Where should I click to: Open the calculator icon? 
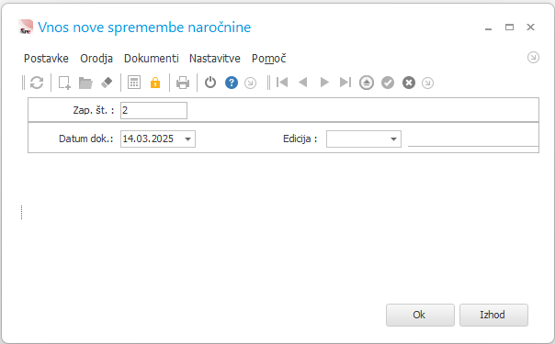[134, 83]
